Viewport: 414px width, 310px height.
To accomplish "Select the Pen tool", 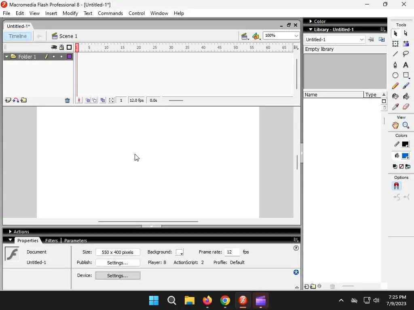I will (395, 65).
